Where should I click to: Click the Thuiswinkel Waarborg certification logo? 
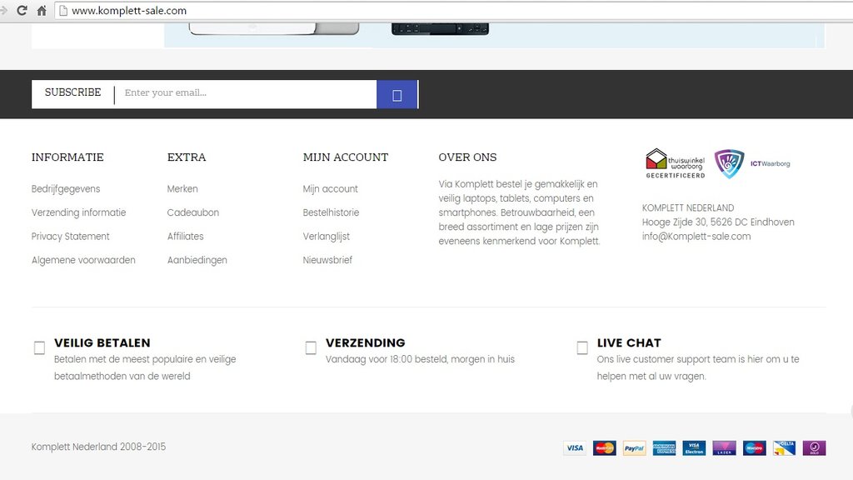[x=675, y=163]
